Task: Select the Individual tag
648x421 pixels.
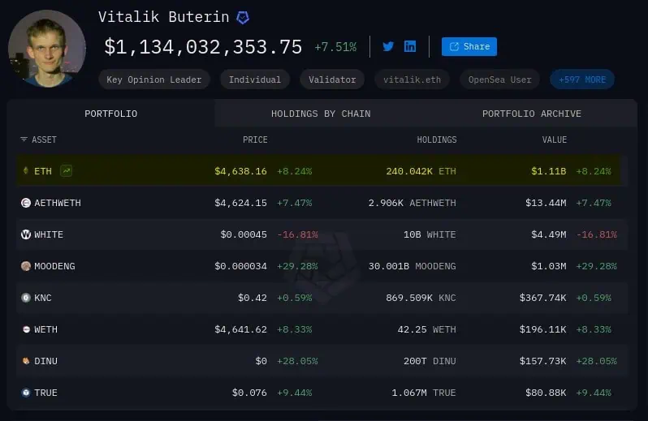Action: click(x=255, y=79)
